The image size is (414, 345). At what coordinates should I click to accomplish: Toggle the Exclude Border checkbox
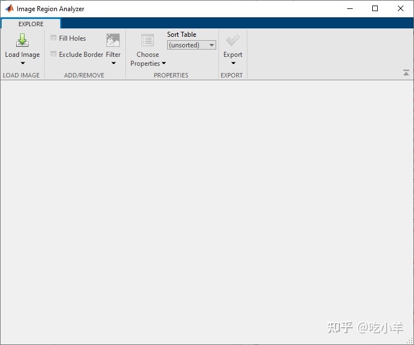[x=53, y=54]
